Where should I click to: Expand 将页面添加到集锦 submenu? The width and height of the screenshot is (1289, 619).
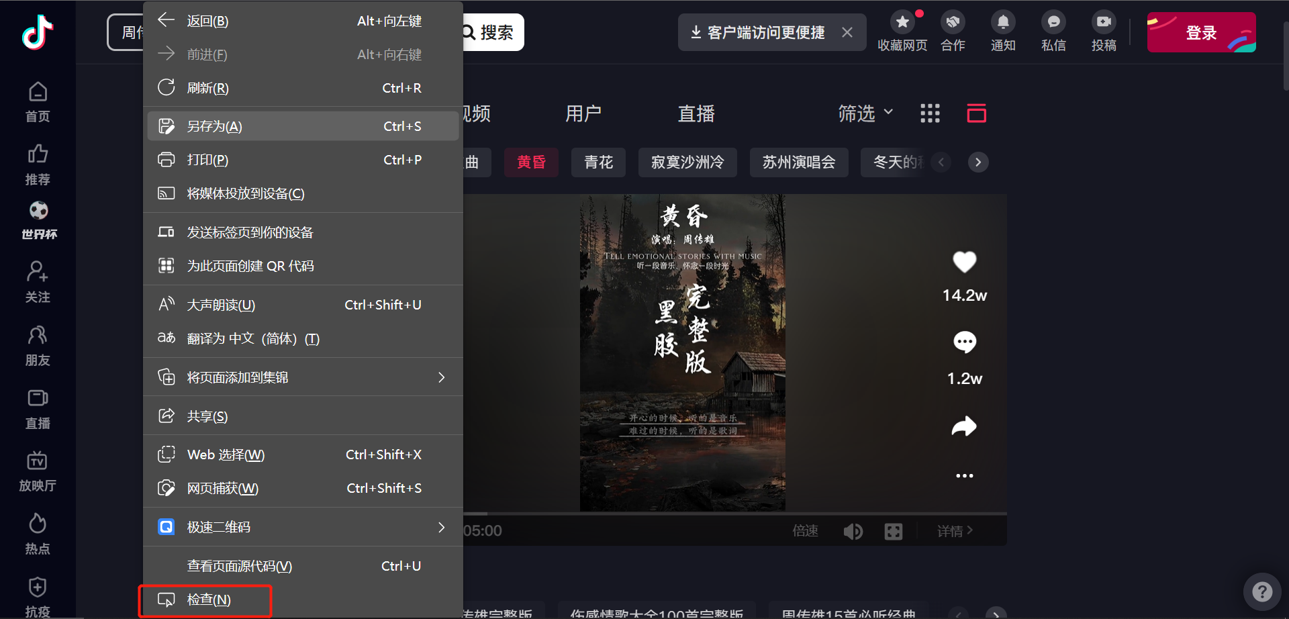440,377
